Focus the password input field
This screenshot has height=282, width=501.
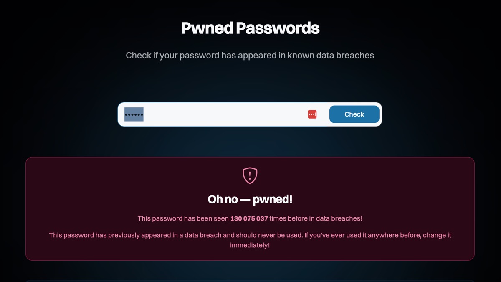tap(225, 114)
